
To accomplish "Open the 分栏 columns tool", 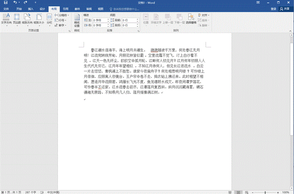I will click(x=49, y=19).
